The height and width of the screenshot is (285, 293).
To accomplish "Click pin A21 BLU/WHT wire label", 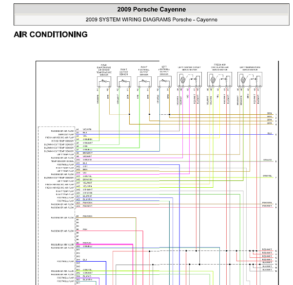I will (87, 196).
